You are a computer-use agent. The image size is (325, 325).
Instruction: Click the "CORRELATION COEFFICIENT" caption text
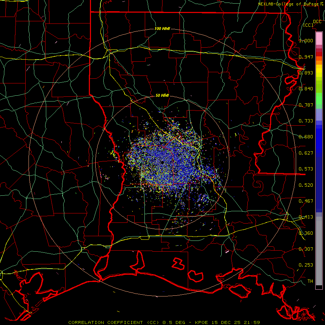105,322
